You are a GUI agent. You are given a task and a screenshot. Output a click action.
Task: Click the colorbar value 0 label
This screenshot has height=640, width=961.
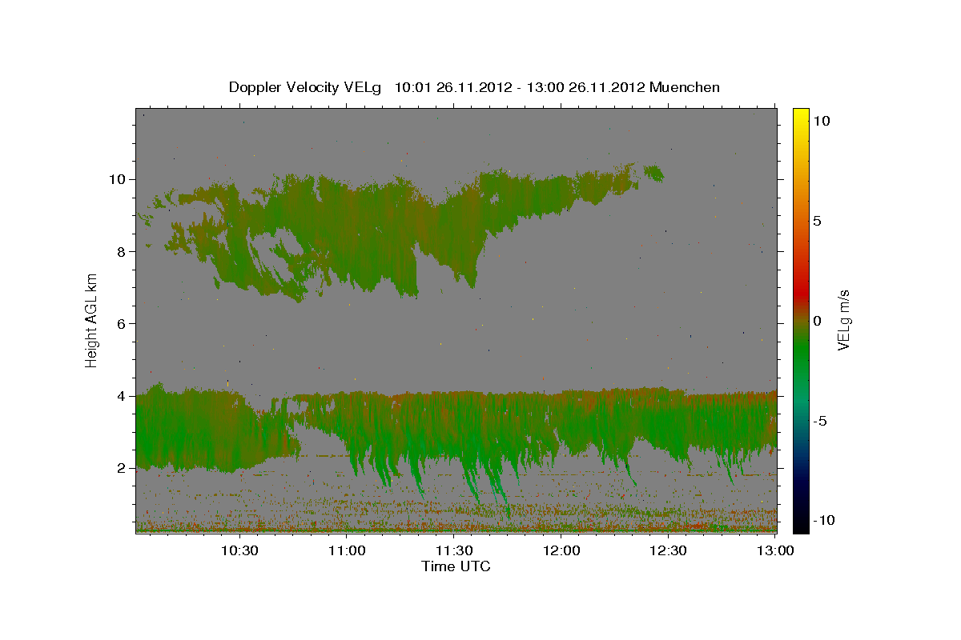coord(818,321)
